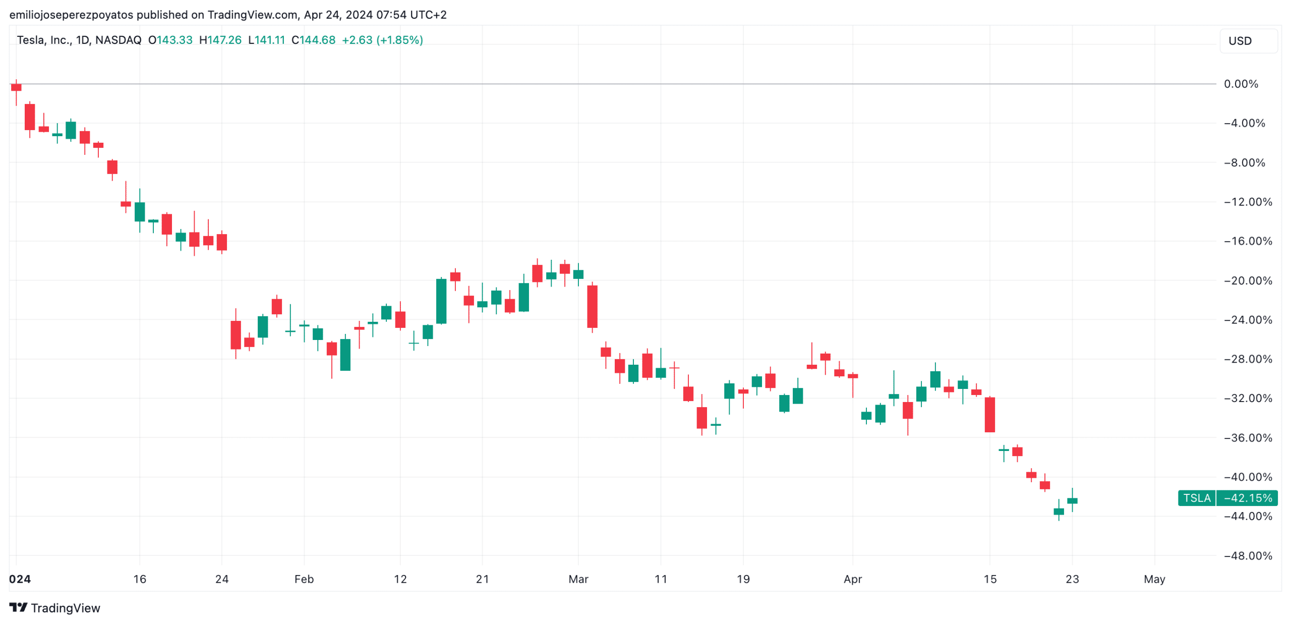Select the Feb marker on time axis

(304, 579)
